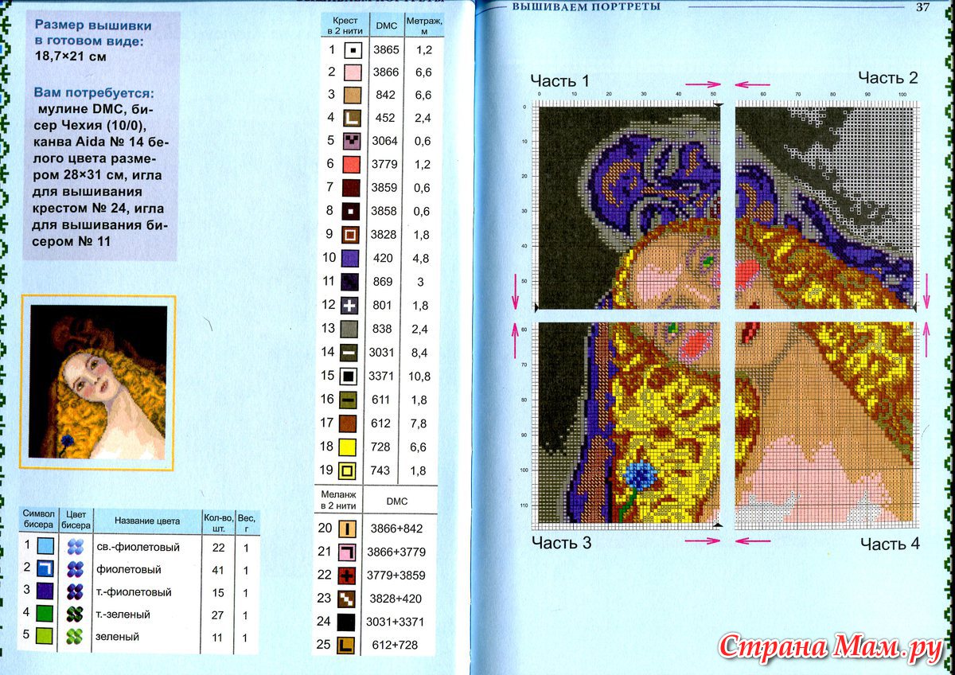
Task: Open the finished portrait thumbnail
Action: [x=98, y=381]
